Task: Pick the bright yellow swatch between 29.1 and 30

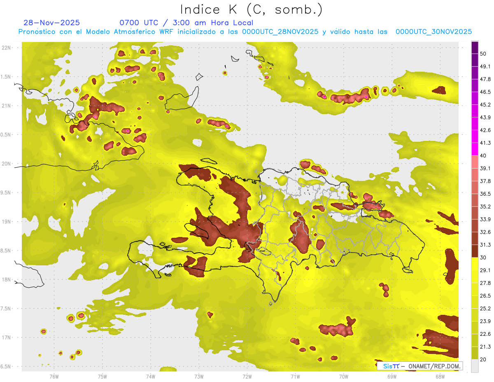Action: [475, 264]
